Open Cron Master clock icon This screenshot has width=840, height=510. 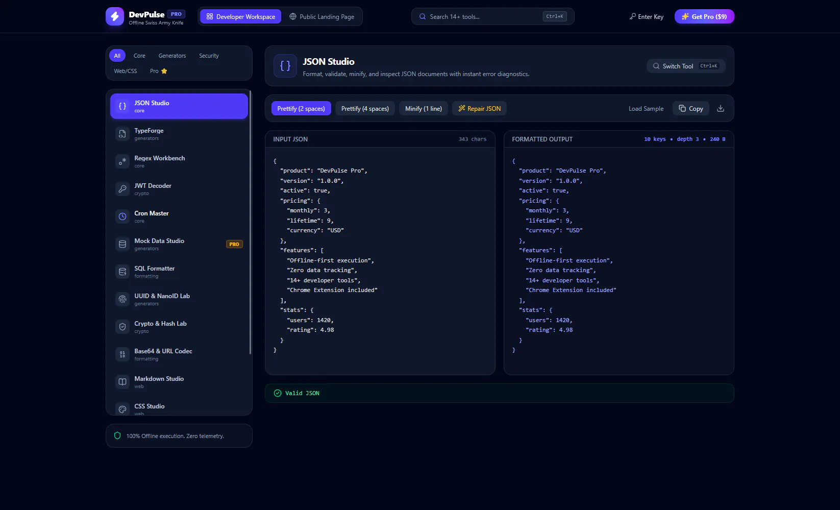122,216
